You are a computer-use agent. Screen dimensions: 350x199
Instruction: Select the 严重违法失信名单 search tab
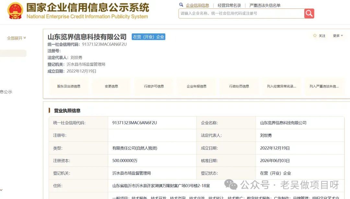265,6
